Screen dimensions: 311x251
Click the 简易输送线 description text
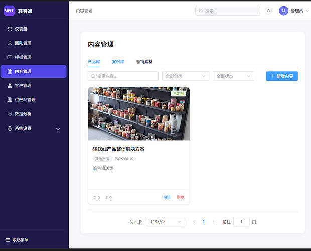pyautogui.click(x=103, y=169)
